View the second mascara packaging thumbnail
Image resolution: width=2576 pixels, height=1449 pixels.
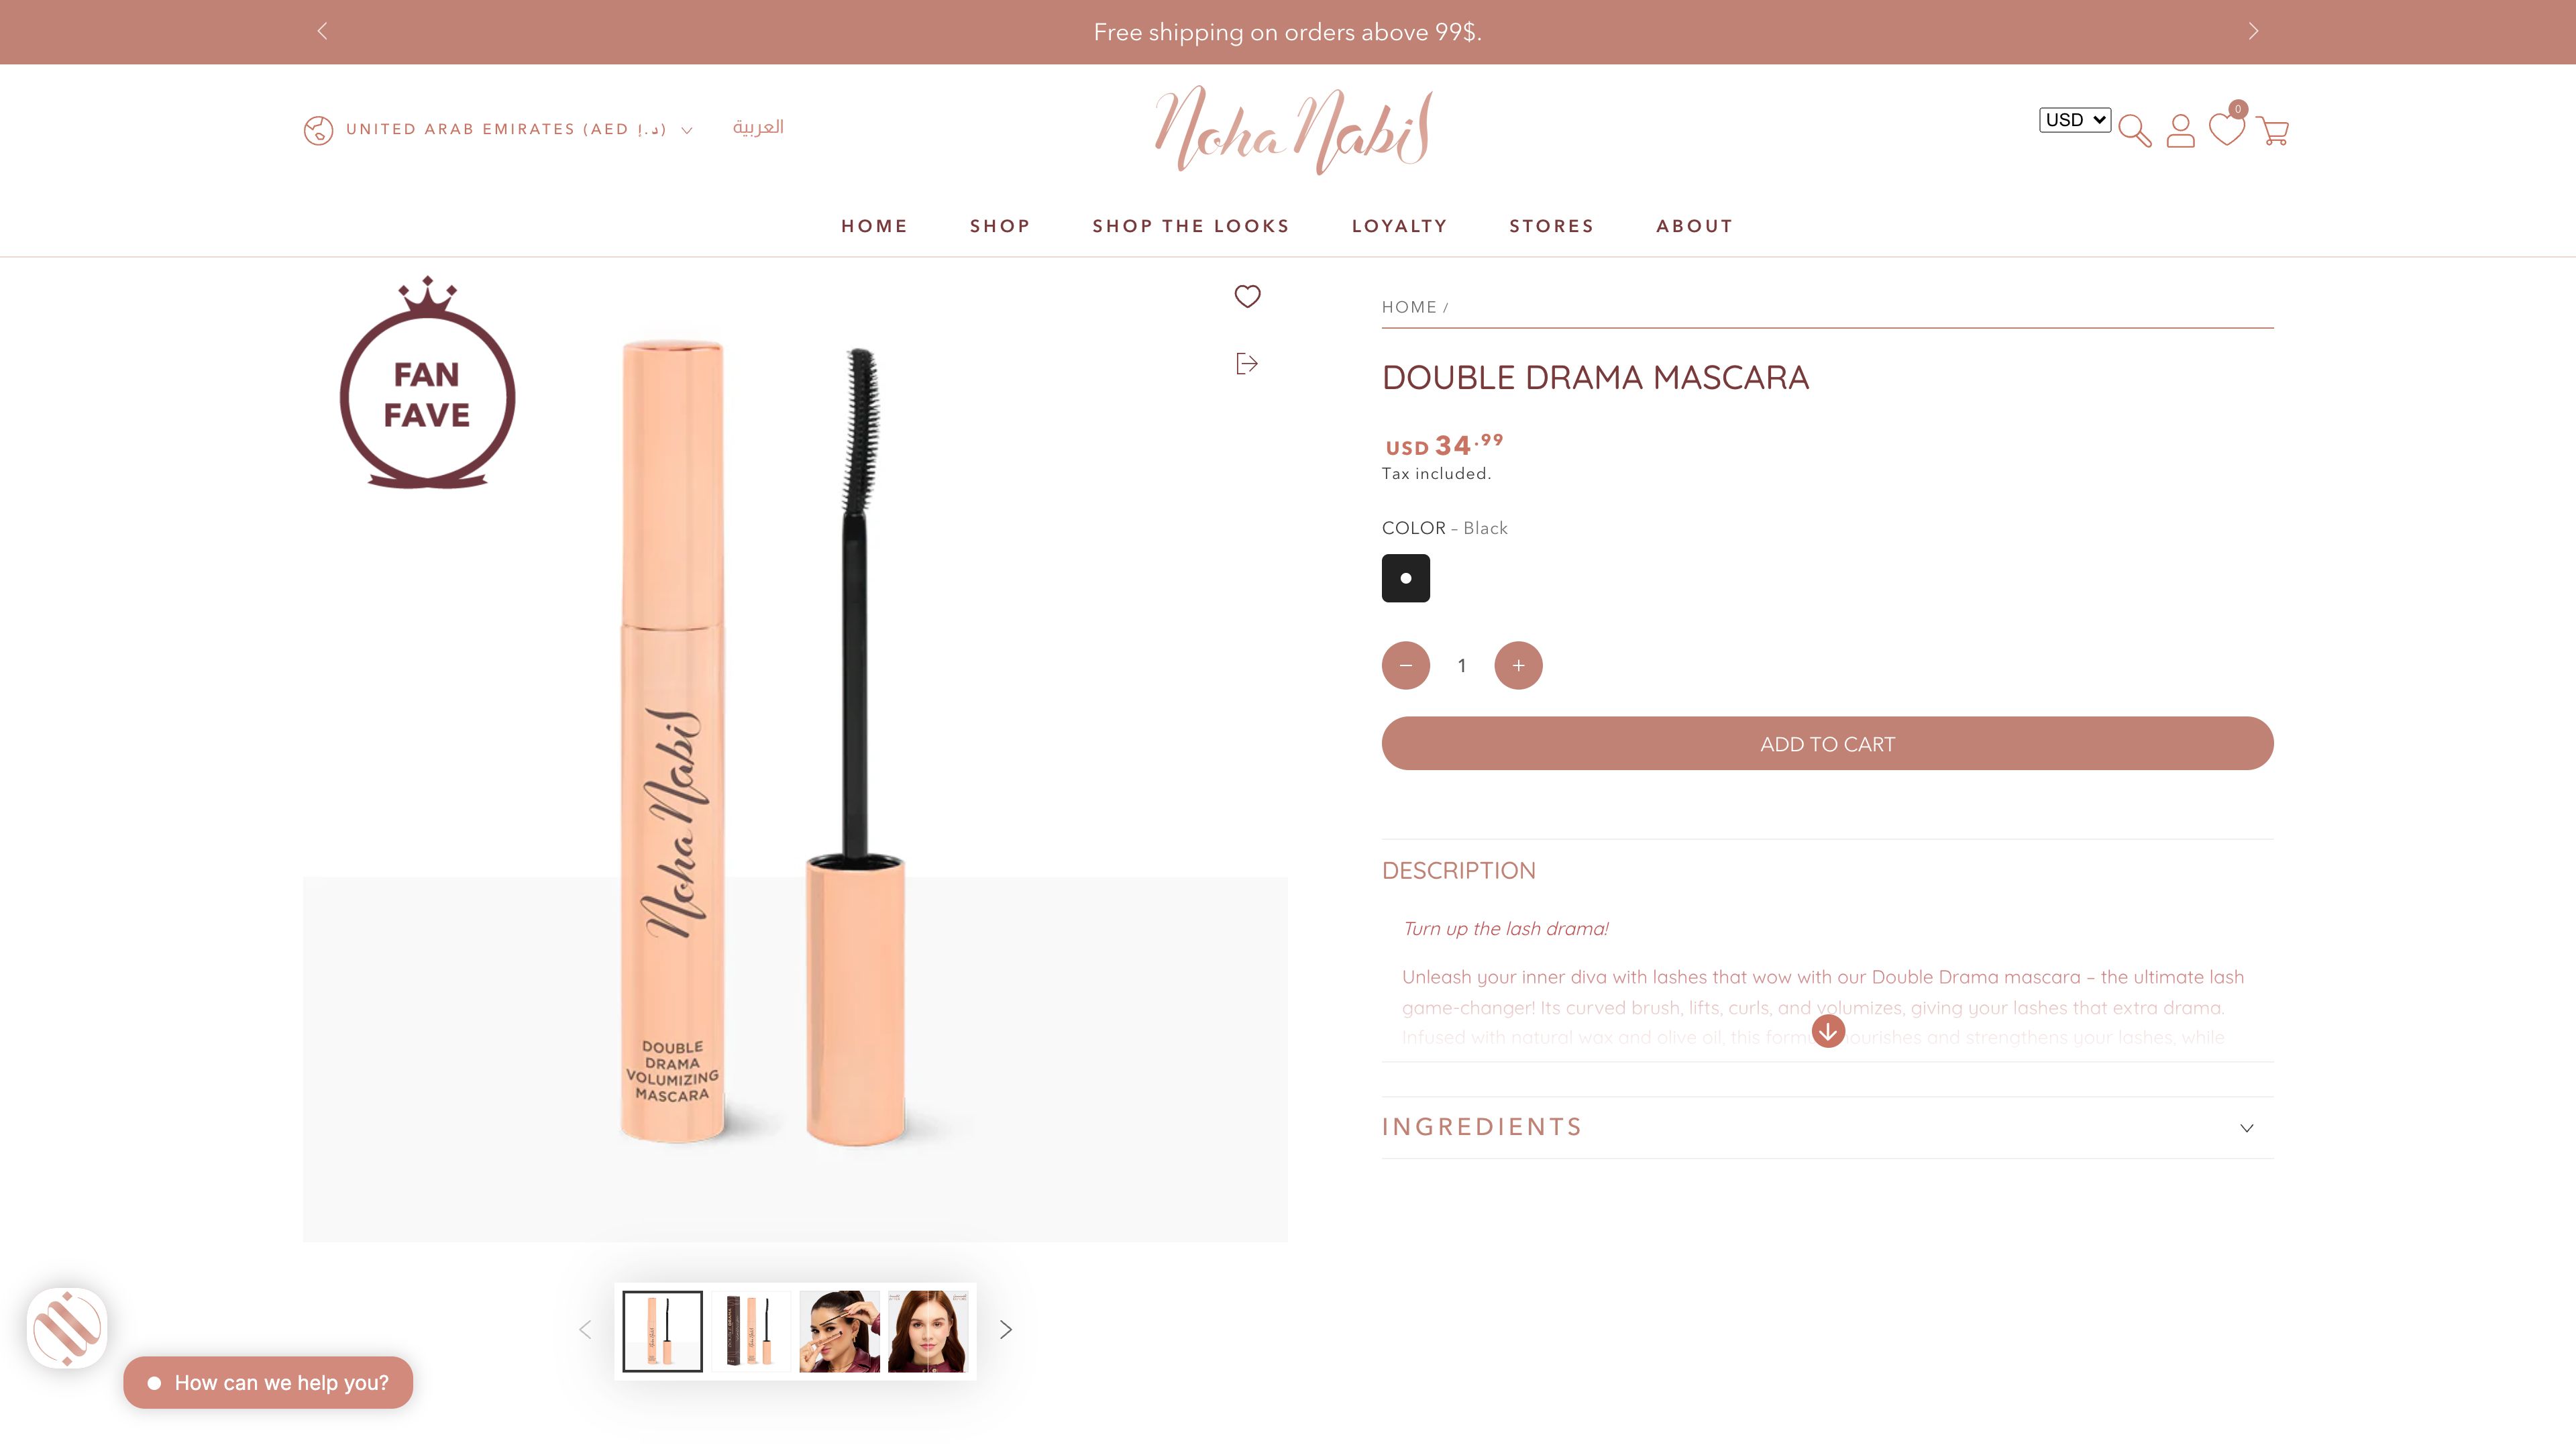tap(750, 1331)
